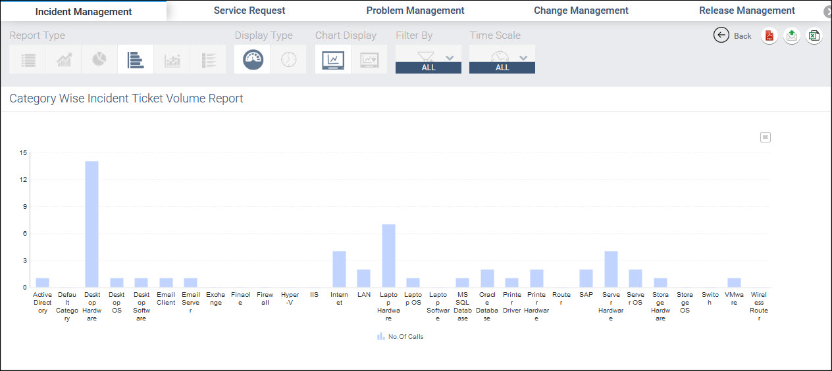
Task: Click the Server Hardware bar in chart
Action: 611,269
